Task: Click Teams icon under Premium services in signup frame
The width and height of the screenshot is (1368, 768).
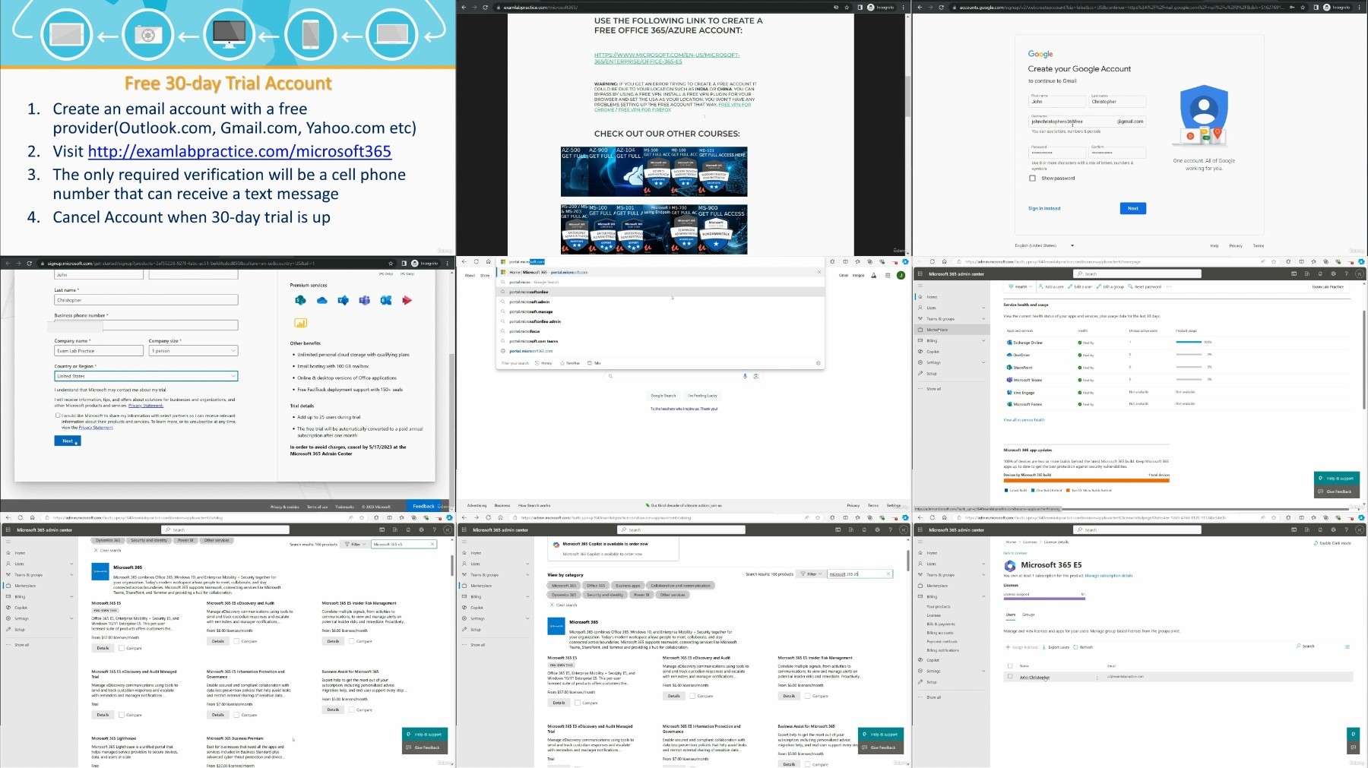Action: (364, 300)
